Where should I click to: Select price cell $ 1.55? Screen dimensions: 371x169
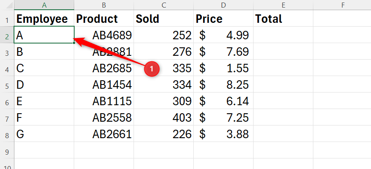click(223, 68)
